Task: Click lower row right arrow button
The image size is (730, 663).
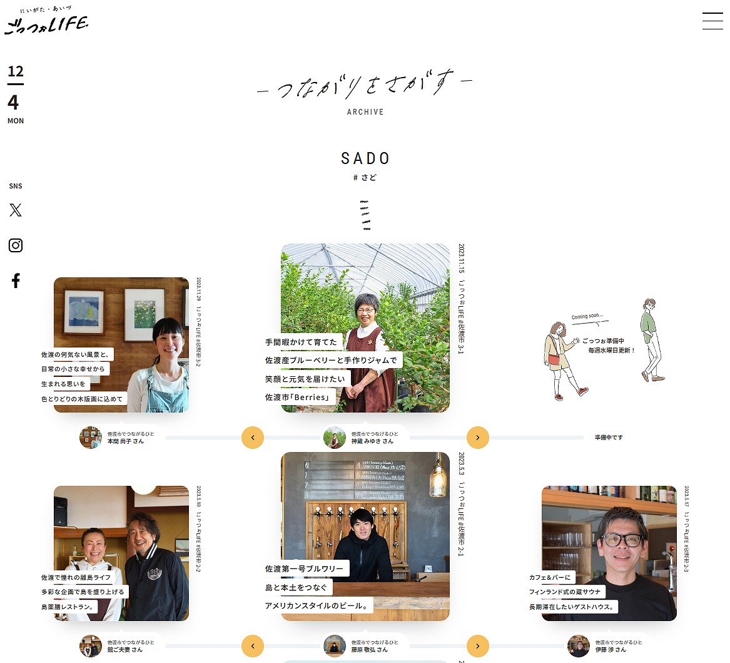Action: 478,646
